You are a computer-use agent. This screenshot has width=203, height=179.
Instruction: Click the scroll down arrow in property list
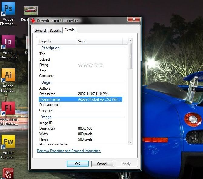(130, 142)
